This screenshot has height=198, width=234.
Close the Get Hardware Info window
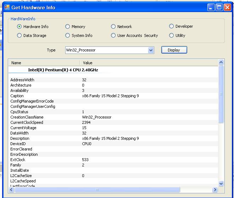(x=227, y=7)
